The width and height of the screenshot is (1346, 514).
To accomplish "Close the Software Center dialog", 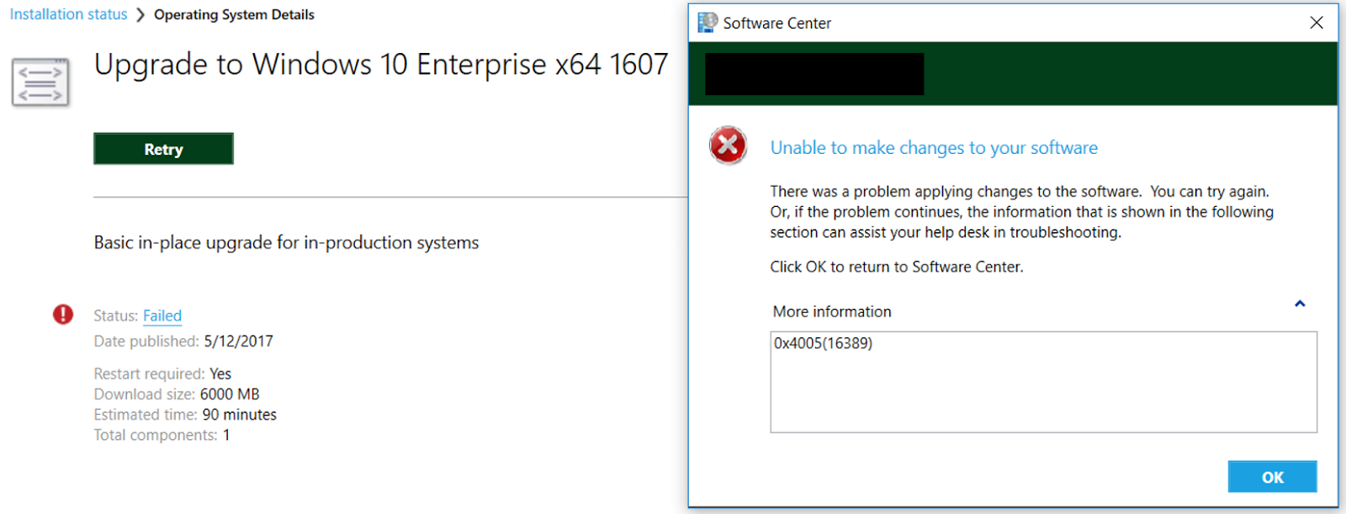I will click(x=1317, y=23).
